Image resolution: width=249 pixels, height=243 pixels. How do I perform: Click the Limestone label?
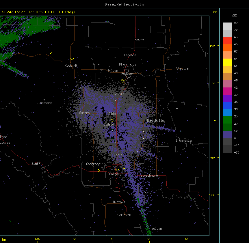[44, 103]
